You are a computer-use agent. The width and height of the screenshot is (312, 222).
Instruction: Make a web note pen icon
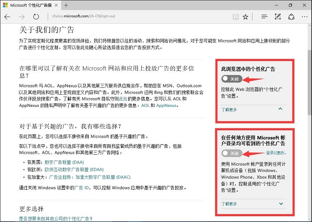pyautogui.click(x=278, y=17)
